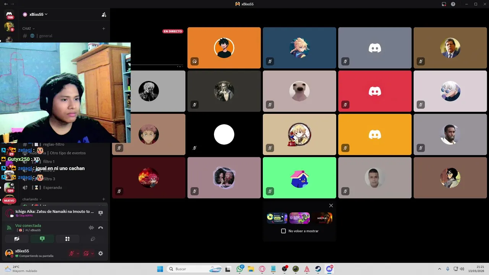Select the orange tile with green-haired avatar
This screenshot has height=275, width=489.
point(224,48)
